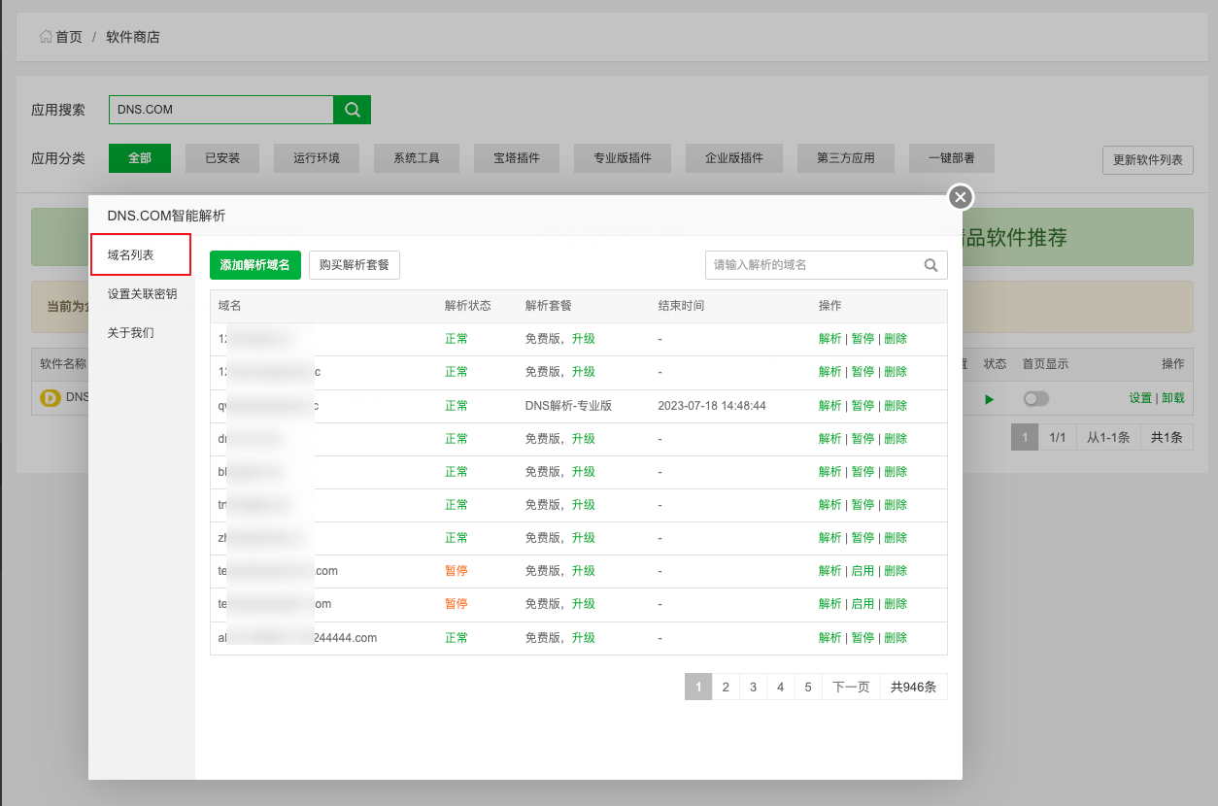This screenshot has width=1218, height=806.
Task: Select the 企业版插件 category
Action: coord(734,158)
